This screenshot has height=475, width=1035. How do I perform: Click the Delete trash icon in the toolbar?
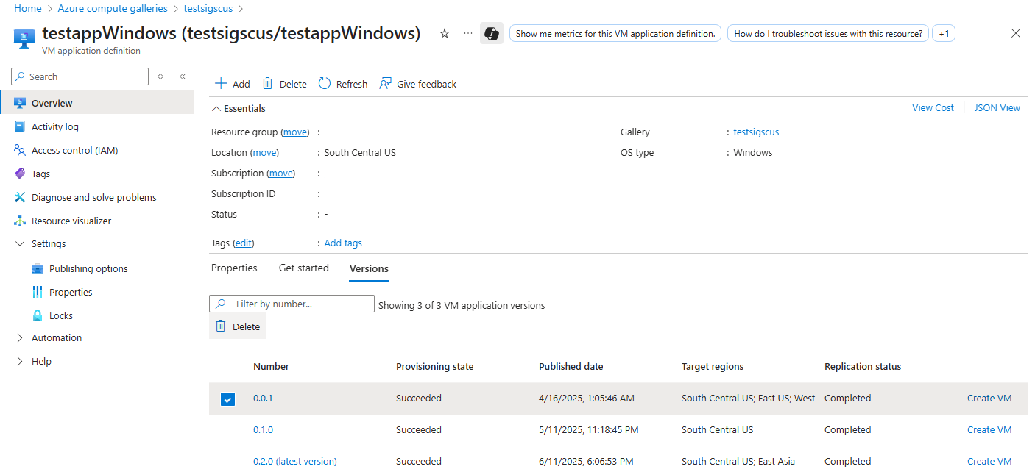click(x=268, y=83)
